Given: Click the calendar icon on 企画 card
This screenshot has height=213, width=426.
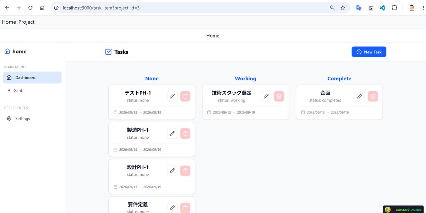Looking at the screenshot, I should [303, 113].
